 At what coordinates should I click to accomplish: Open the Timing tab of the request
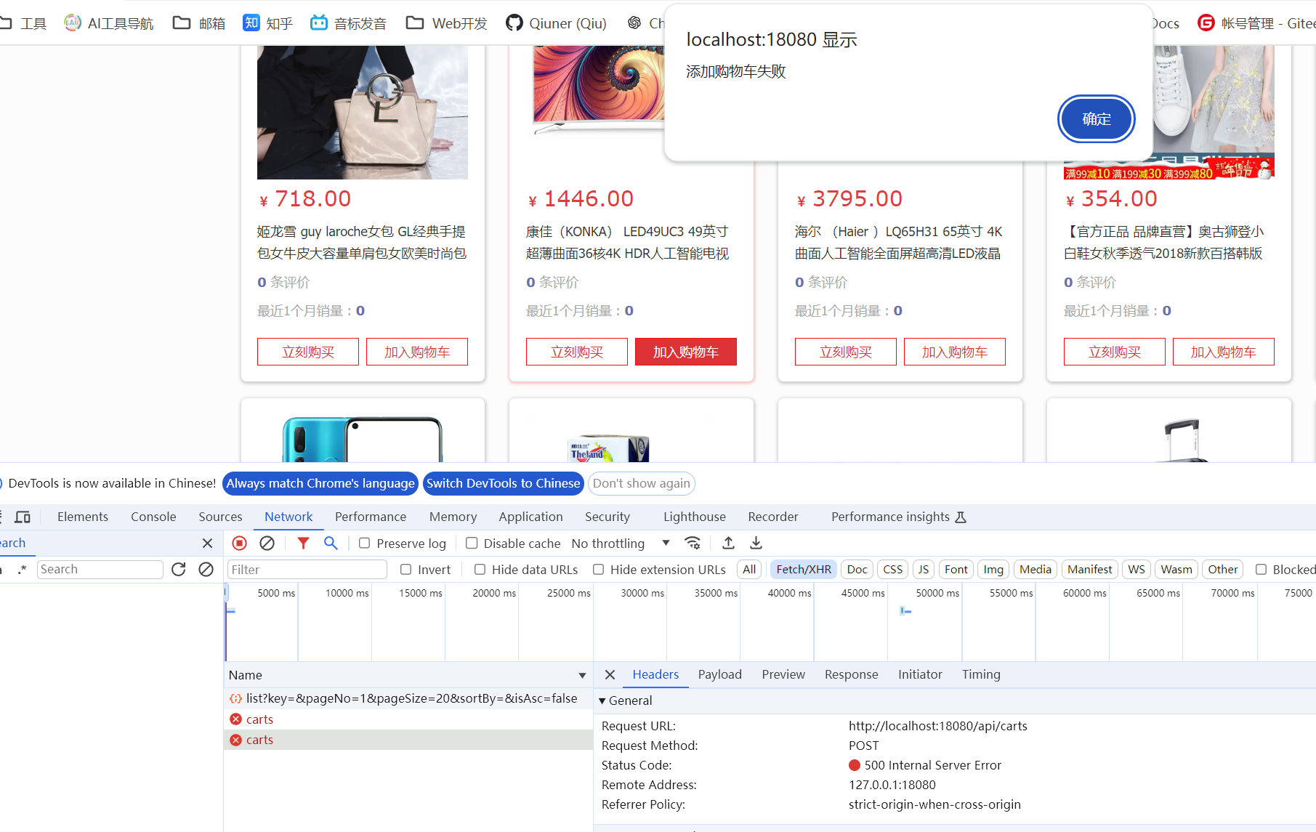pos(981,674)
